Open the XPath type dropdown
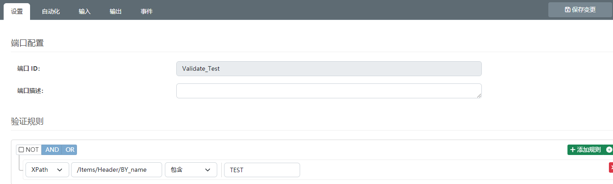 coord(47,170)
